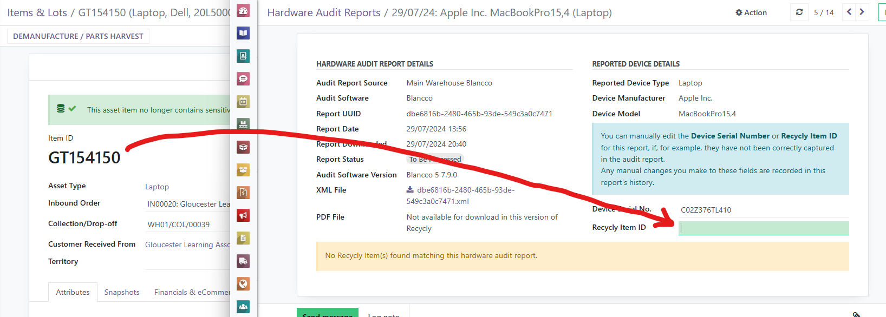Open the dashboard gauge icon in sidebar
This screenshot has height=317, width=886.
click(x=243, y=11)
